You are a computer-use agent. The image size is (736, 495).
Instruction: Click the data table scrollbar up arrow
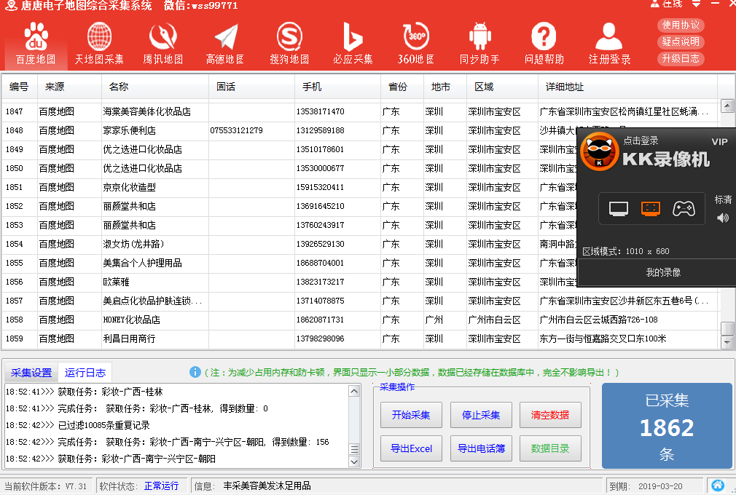(727, 106)
